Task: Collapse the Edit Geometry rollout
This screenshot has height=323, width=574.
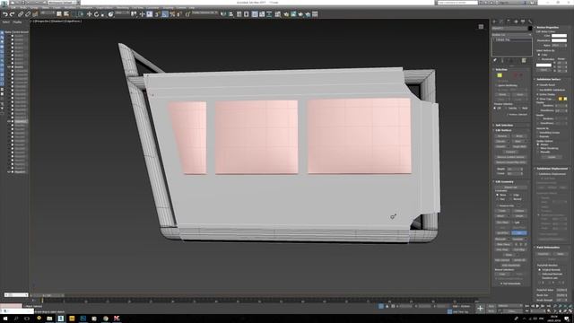Action: pos(505,181)
